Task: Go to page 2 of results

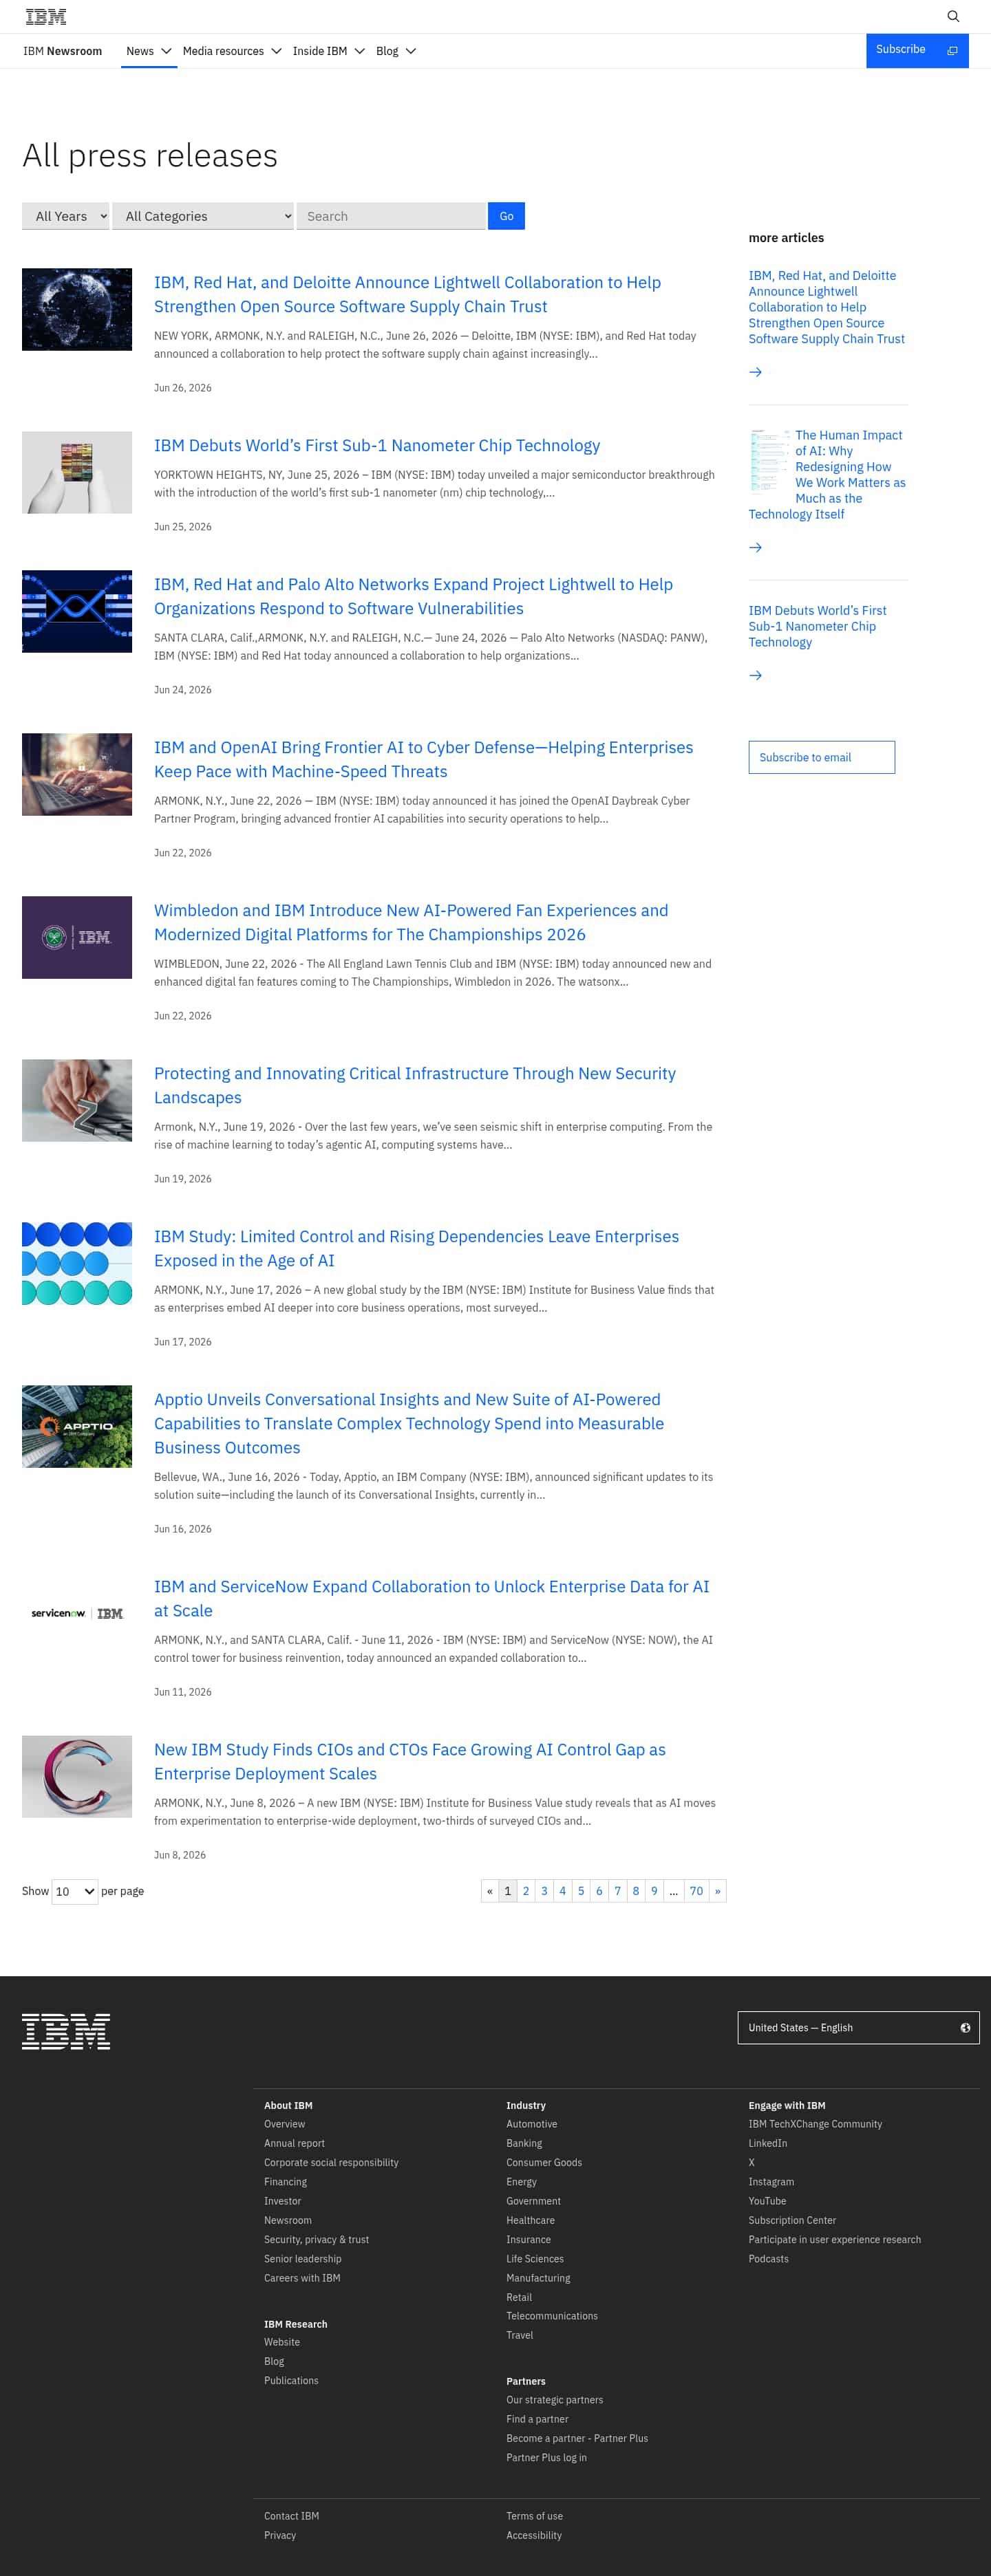Action: coord(526,1890)
